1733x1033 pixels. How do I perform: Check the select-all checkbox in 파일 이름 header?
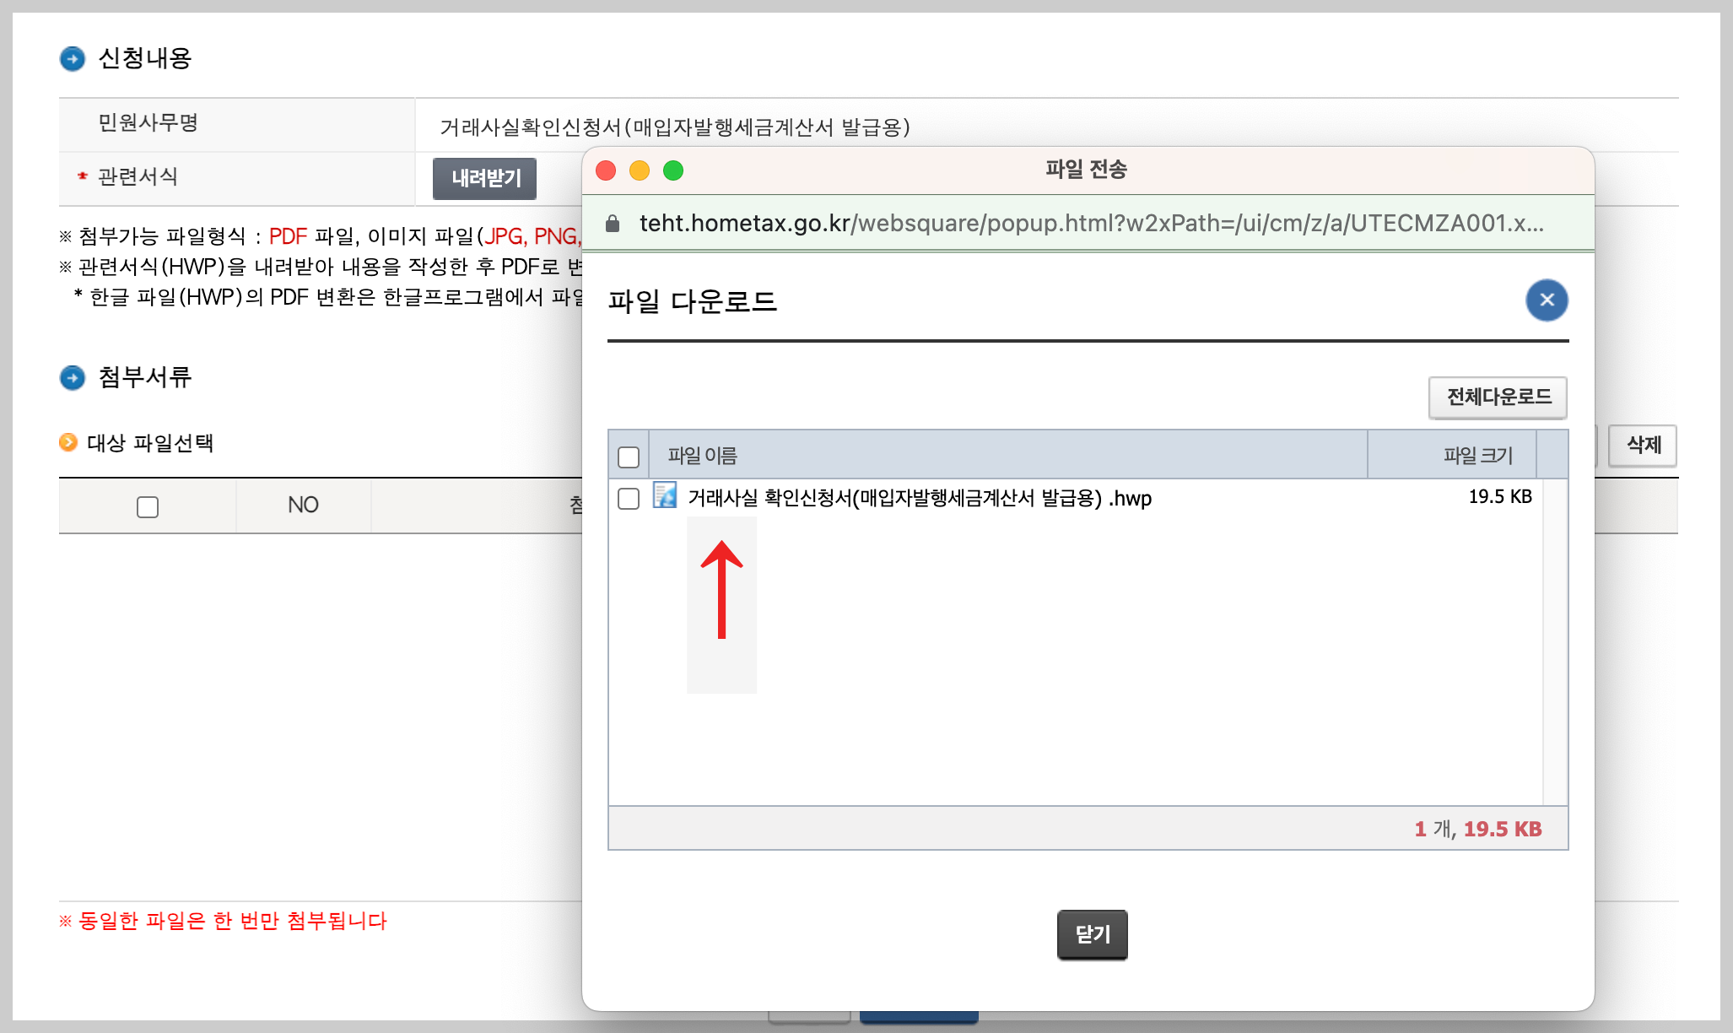629,457
